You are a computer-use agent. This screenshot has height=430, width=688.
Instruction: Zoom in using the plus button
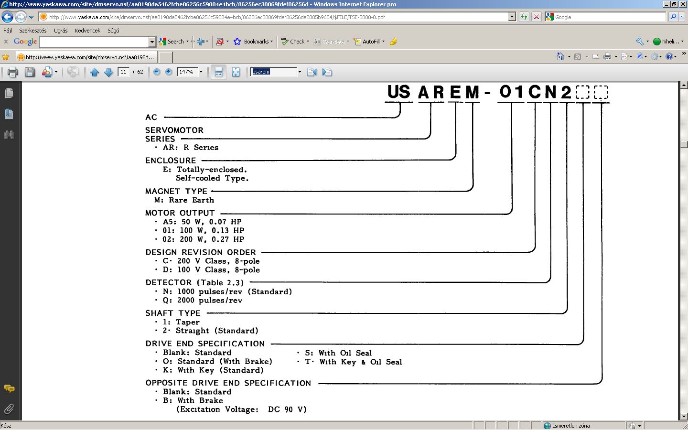(x=169, y=72)
